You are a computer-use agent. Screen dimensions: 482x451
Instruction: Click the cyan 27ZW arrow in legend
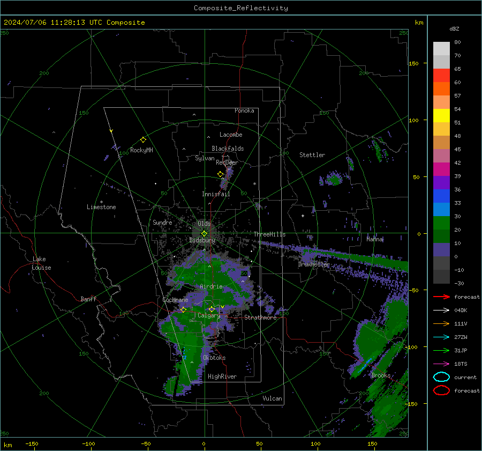pos(441,337)
